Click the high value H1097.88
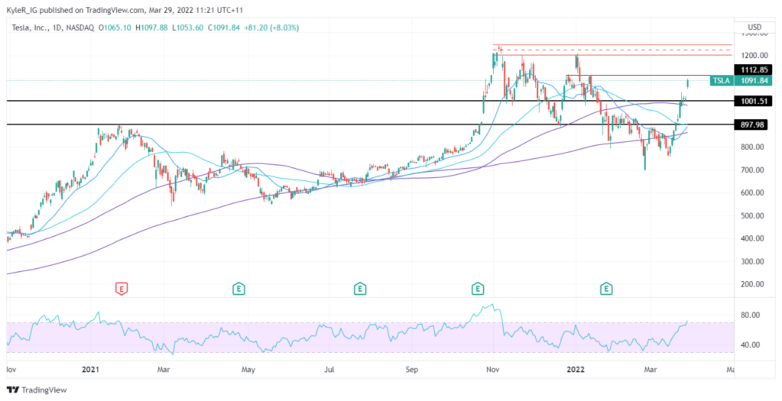The width and height of the screenshot is (782, 401). click(152, 28)
